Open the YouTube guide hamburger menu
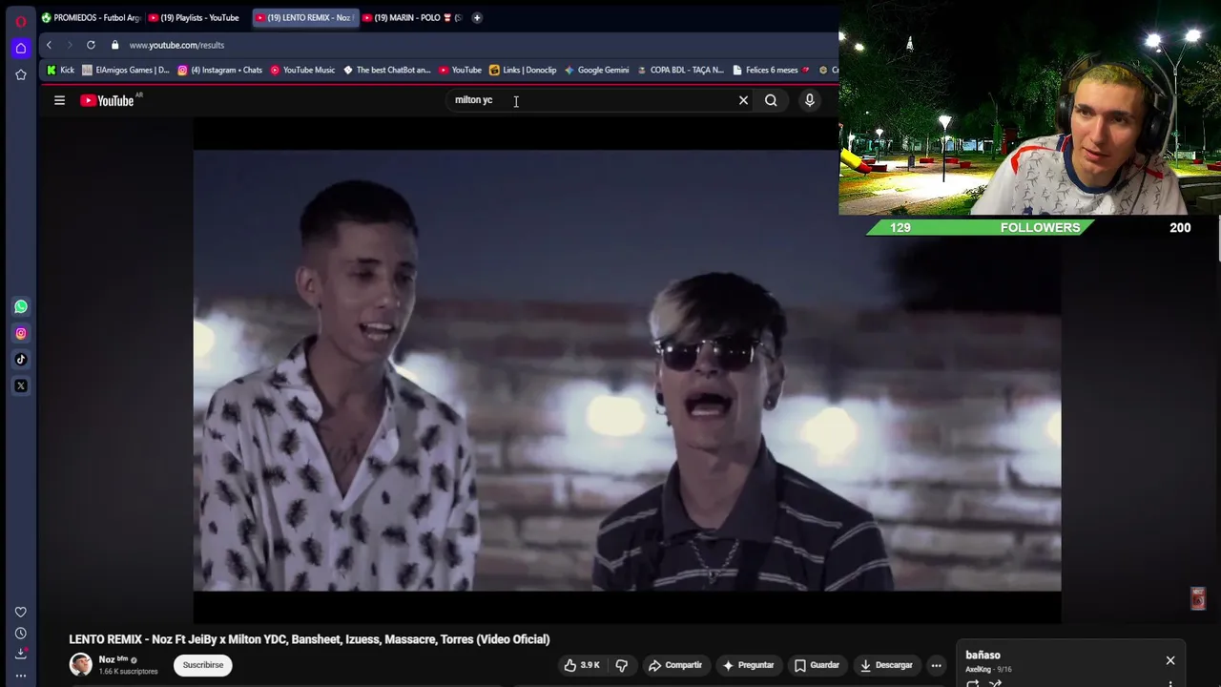This screenshot has width=1221, height=687. point(59,100)
